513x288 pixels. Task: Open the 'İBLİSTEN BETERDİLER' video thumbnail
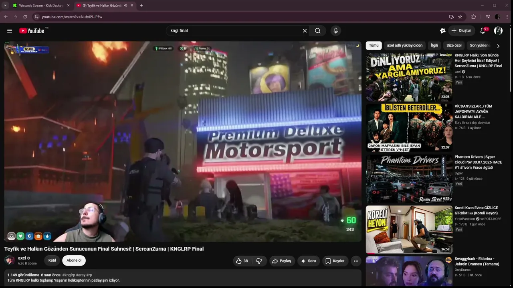pyautogui.click(x=409, y=128)
